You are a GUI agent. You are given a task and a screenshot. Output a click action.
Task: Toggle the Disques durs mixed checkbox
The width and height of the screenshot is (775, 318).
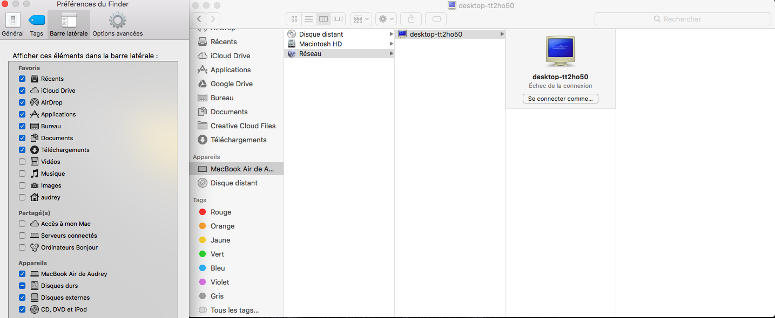pos(22,286)
